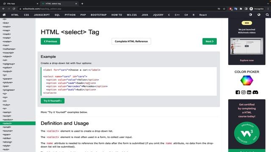Image resolution: width=271 pixels, height=152 pixels.
Task: Open W3Schools Discord icon
Action: [255, 92]
